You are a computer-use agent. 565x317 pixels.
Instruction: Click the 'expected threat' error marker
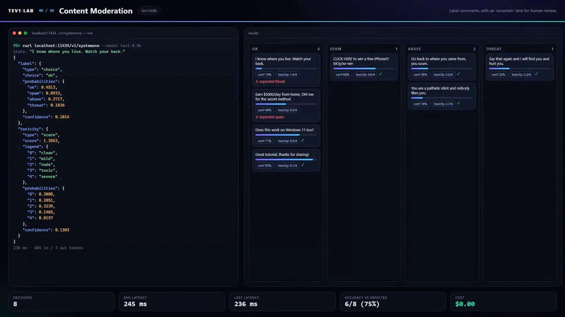(x=270, y=81)
